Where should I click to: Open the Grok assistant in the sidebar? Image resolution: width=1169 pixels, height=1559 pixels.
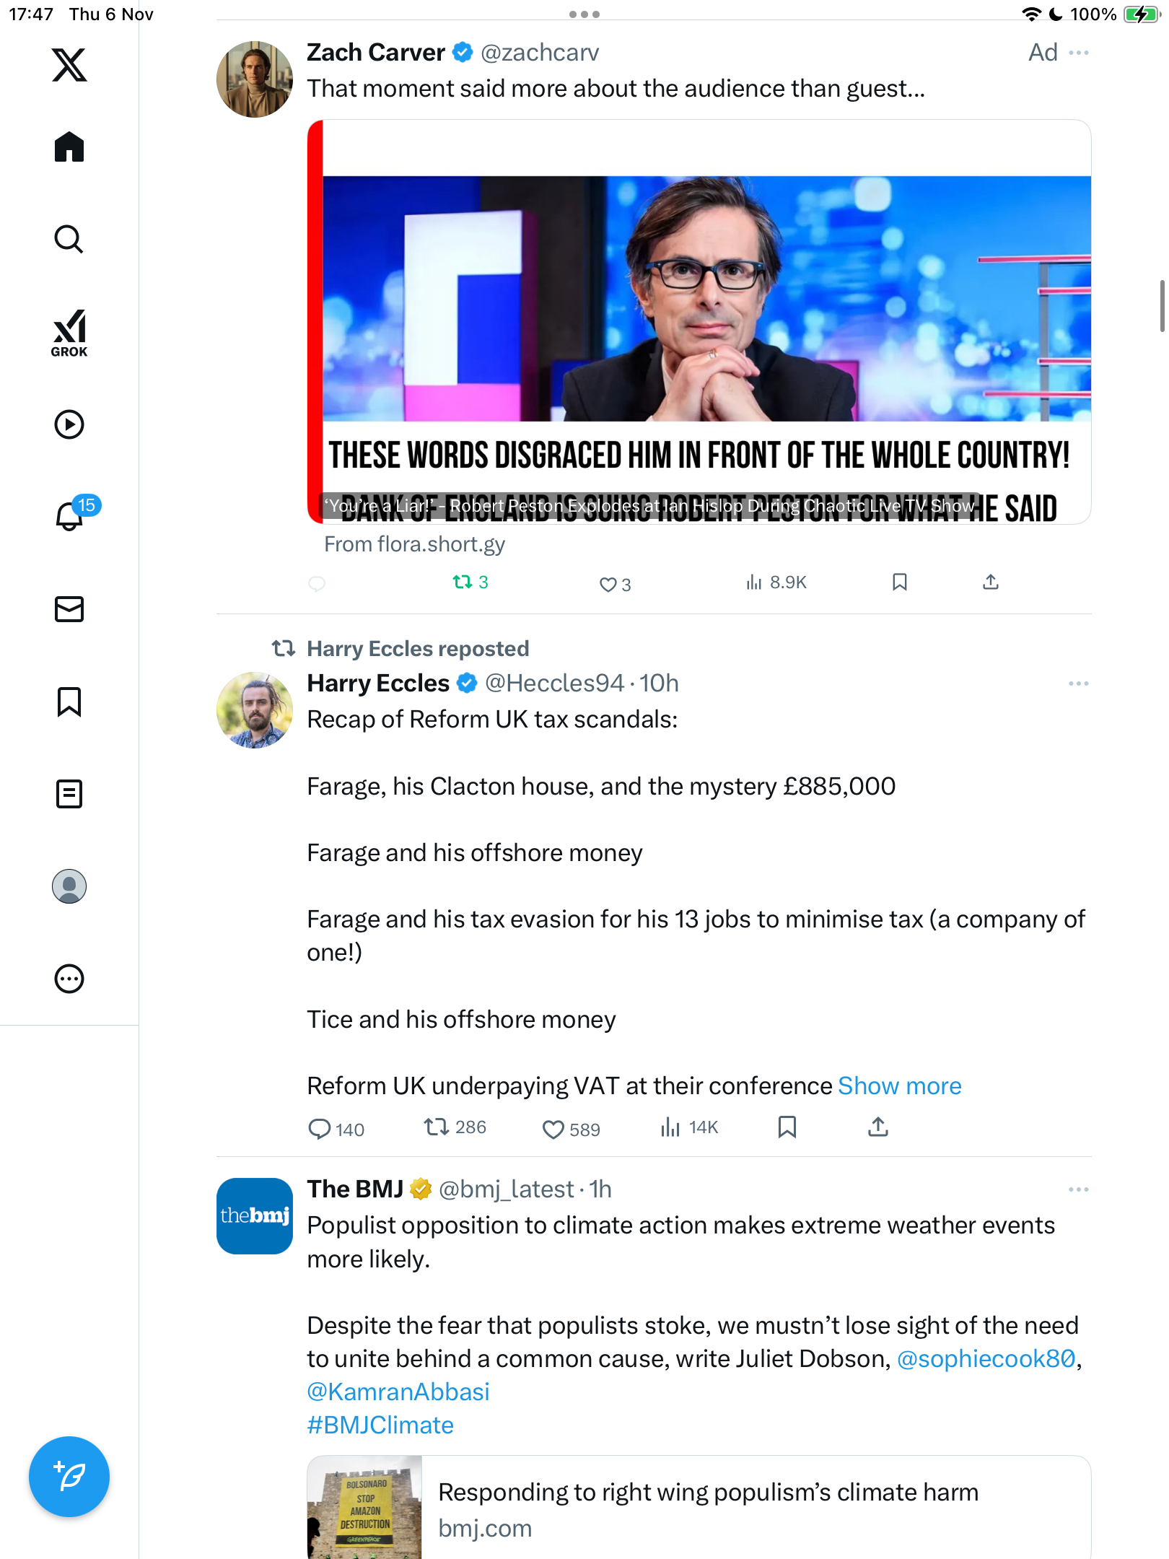coord(69,333)
